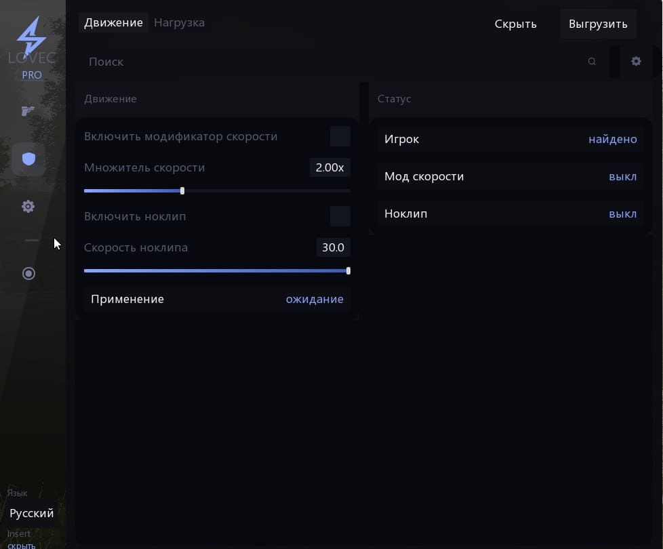663x549 pixels.
Task: Click the noclip speed slider handle
Action: point(348,270)
